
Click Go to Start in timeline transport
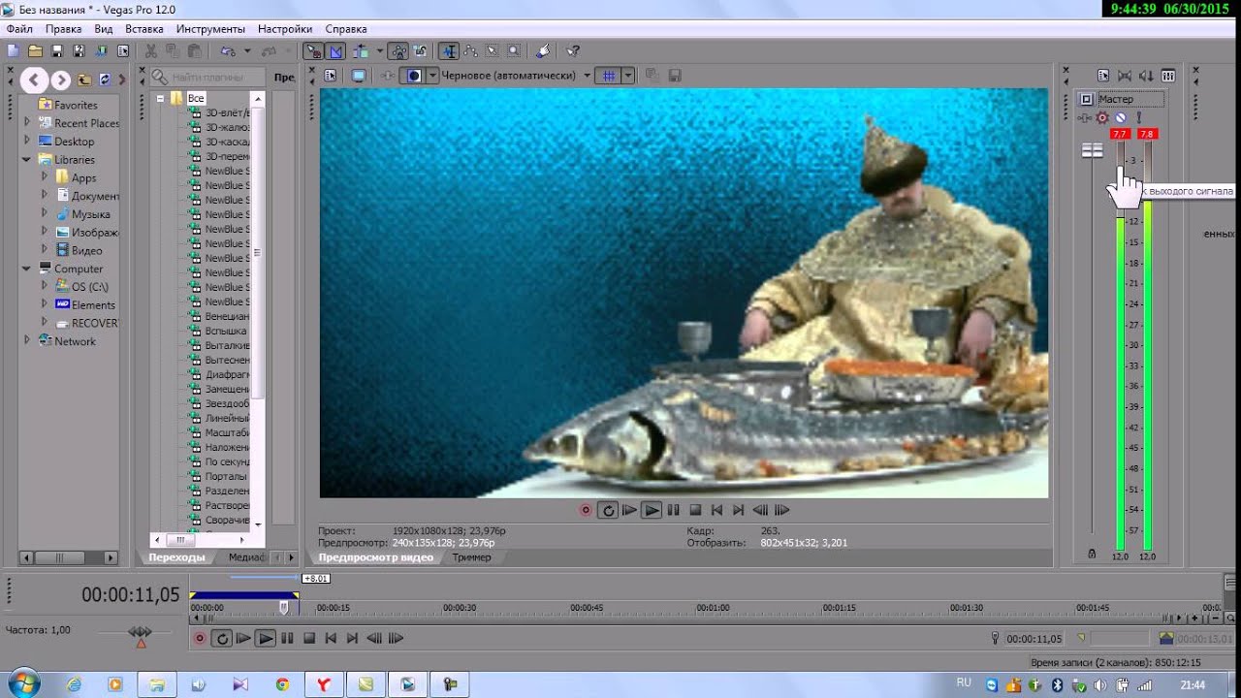click(331, 638)
